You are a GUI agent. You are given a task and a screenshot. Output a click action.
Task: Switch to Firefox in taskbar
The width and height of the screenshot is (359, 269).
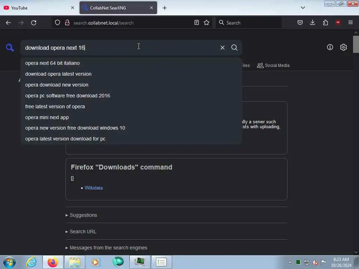(x=53, y=262)
